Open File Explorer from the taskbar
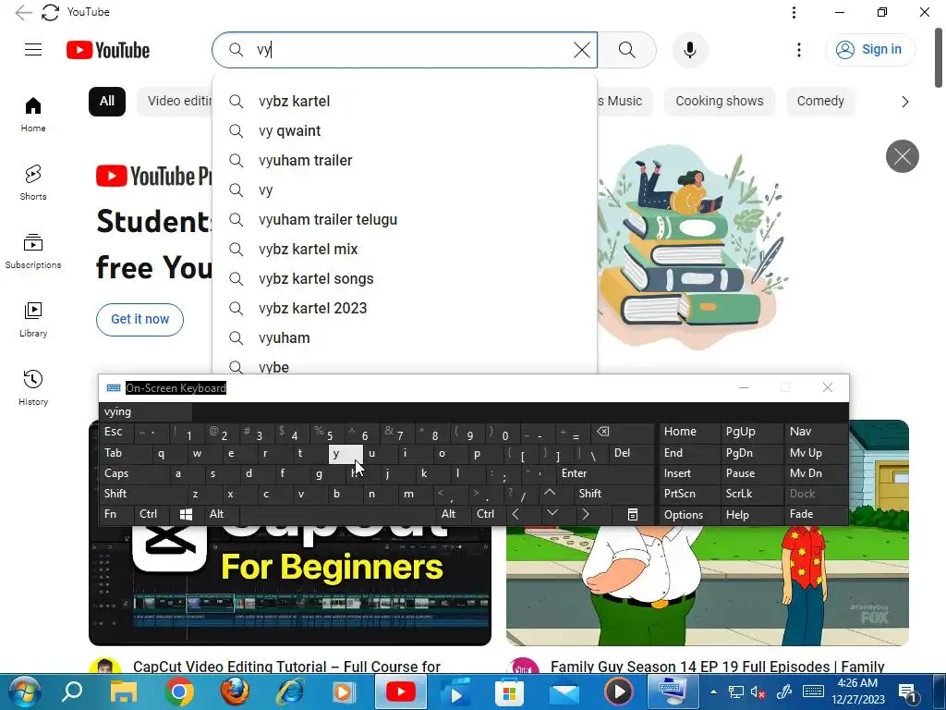The width and height of the screenshot is (946, 710). click(x=123, y=692)
